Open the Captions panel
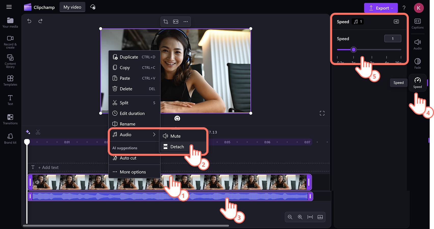This screenshot has height=229, width=434. (x=417, y=23)
